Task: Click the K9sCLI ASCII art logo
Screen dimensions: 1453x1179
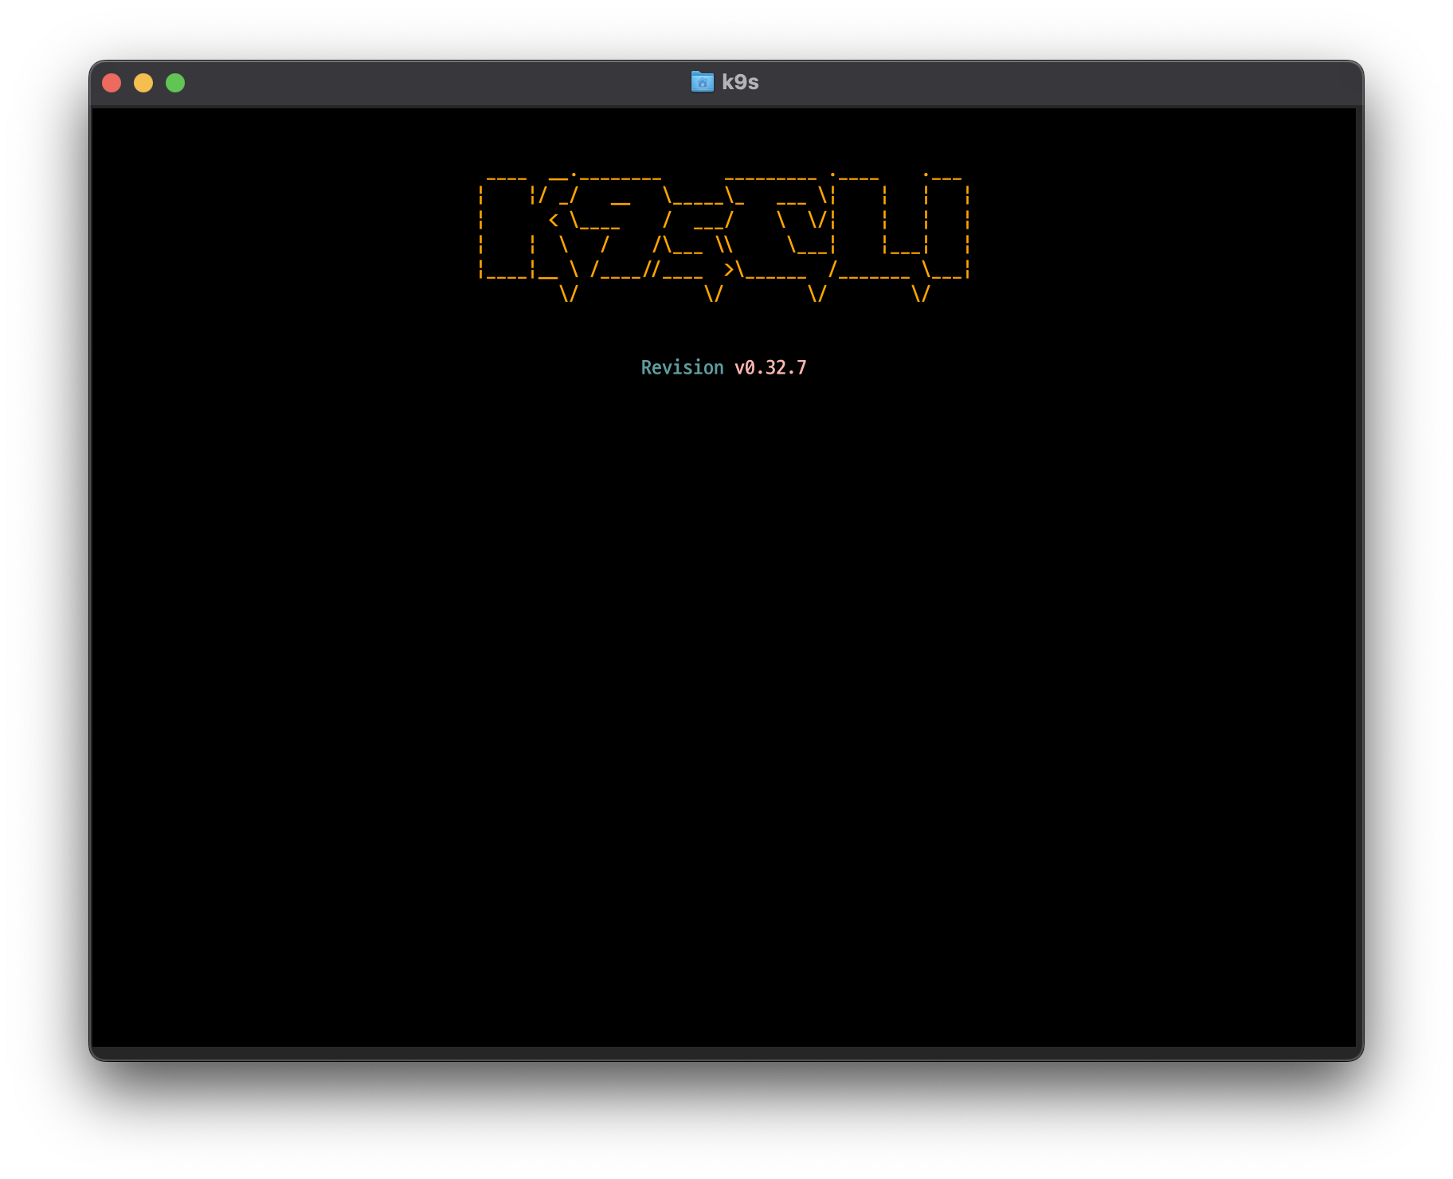Action: [724, 237]
